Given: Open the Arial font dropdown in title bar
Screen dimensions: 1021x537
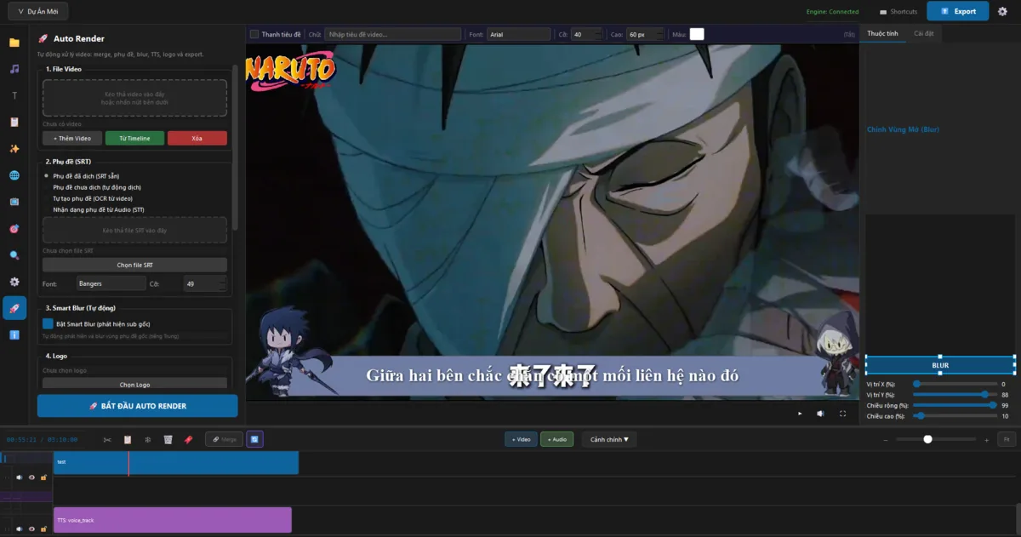Looking at the screenshot, I should [519, 34].
